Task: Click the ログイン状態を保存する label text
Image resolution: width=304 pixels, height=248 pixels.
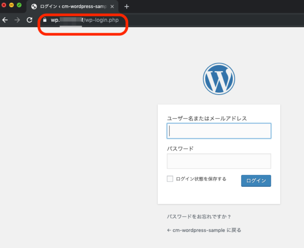Action: pyautogui.click(x=201, y=179)
